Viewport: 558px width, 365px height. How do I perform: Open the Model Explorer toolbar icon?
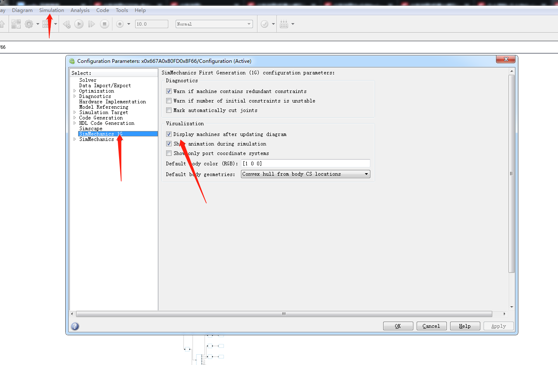[46, 24]
